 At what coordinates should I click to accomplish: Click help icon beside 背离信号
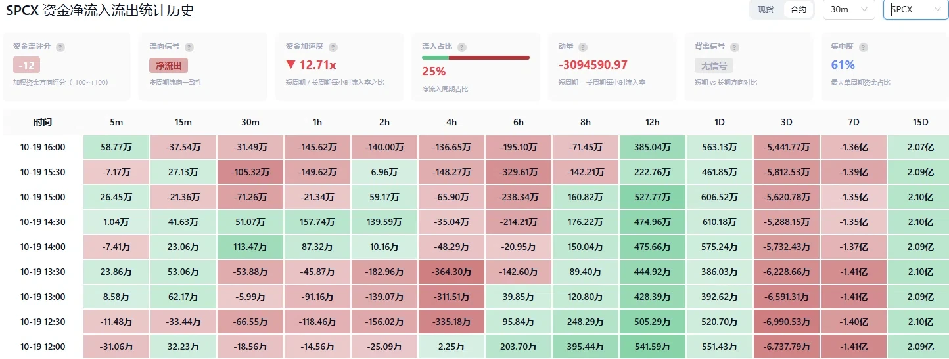click(x=735, y=47)
